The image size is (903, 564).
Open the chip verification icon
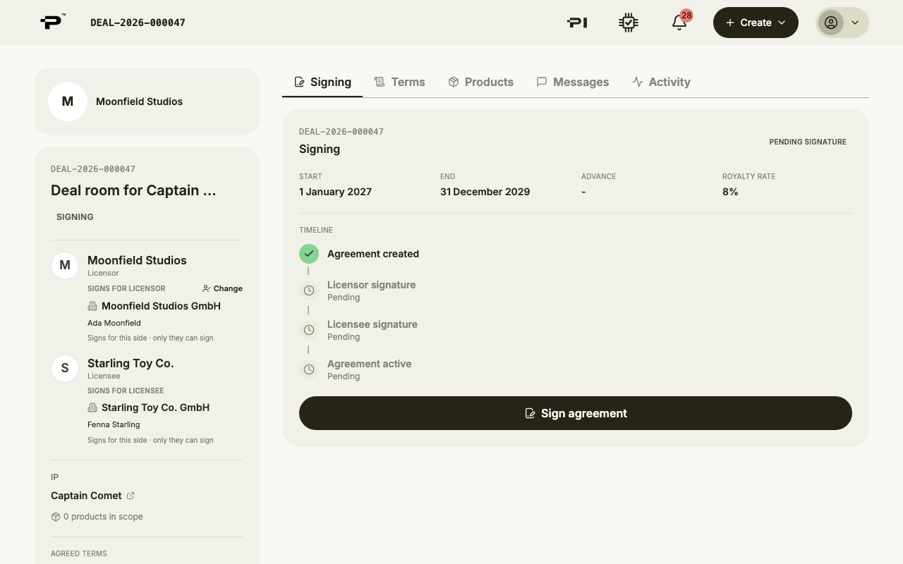point(628,23)
